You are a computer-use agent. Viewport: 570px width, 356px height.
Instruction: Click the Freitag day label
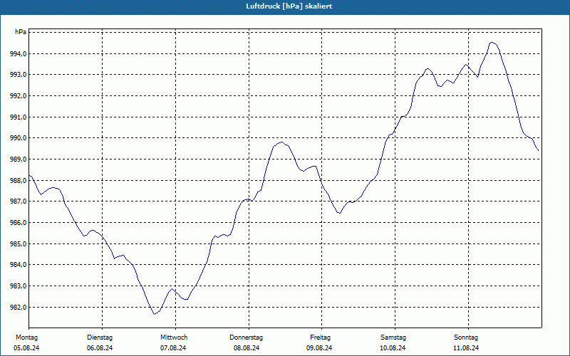click(x=320, y=337)
